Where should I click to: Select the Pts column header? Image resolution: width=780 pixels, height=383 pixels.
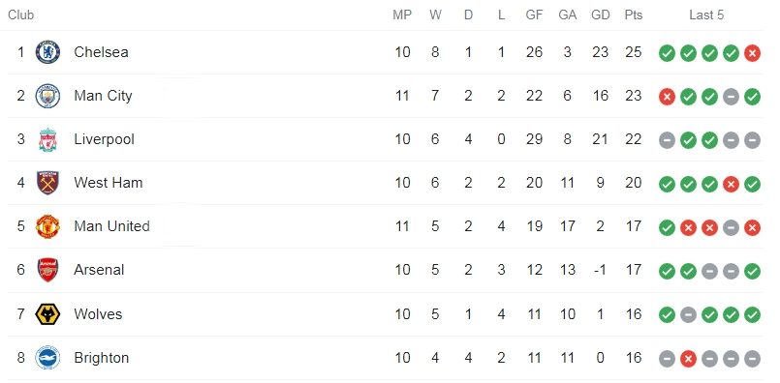click(x=634, y=15)
